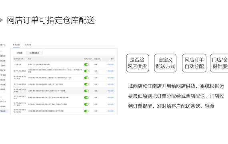The image size is (228, 144).
Task: Switch to the gray second sub-tab above table
Action: pyautogui.click(x=34, y=53)
